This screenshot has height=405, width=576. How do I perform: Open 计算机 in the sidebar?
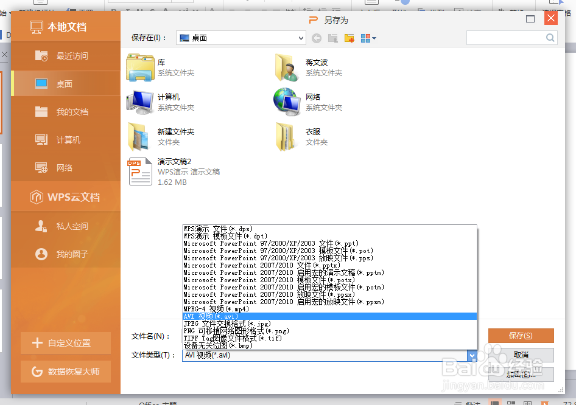(x=66, y=140)
